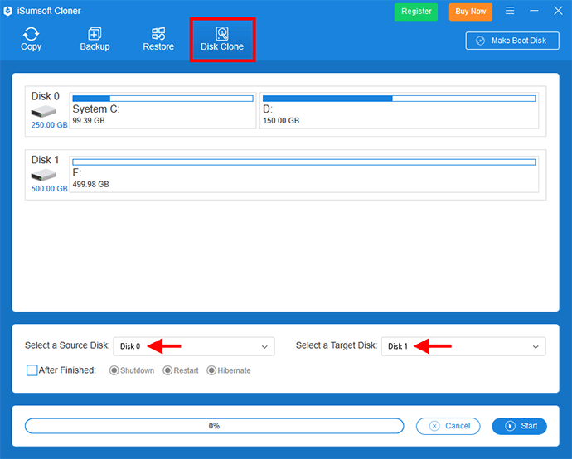Open the hamburger menu icon
Screen dimensions: 572x459
pos(510,11)
